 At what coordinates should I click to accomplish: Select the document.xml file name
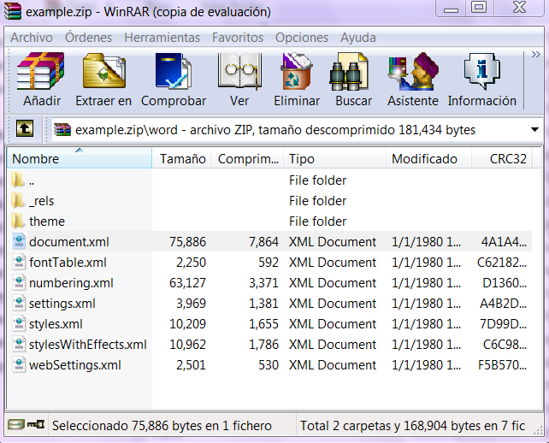(69, 242)
